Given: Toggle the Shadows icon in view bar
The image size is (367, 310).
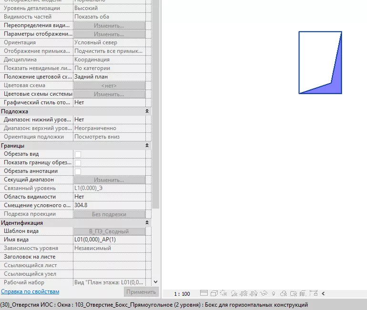Looking at the screenshot, I should point(234,294).
